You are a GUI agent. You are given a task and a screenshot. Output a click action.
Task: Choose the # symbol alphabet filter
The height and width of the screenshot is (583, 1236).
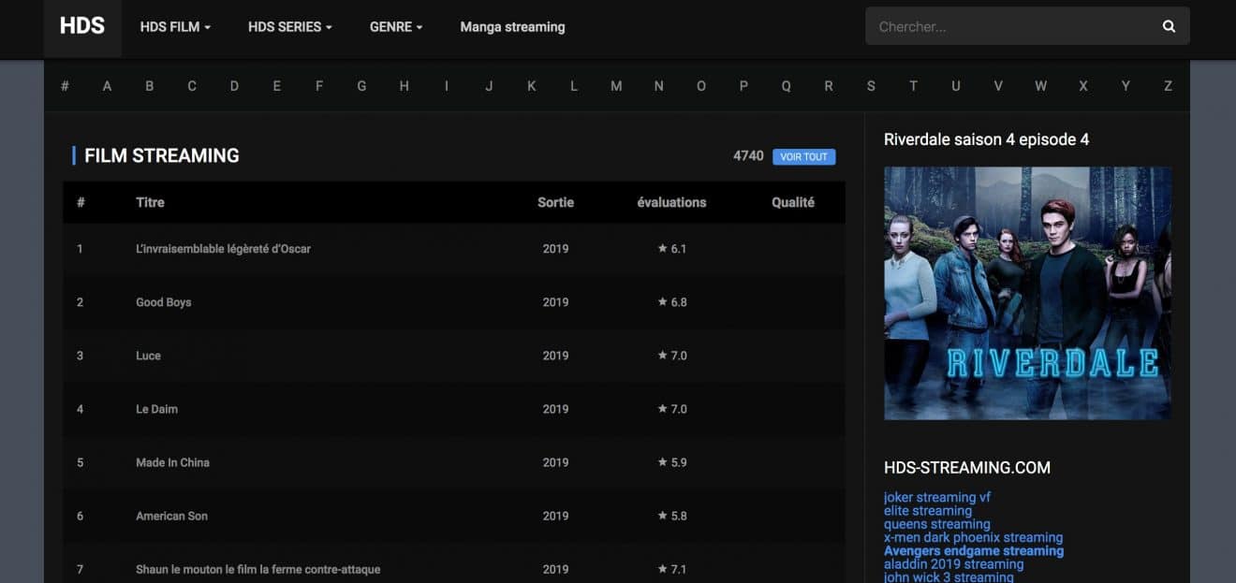click(x=65, y=86)
